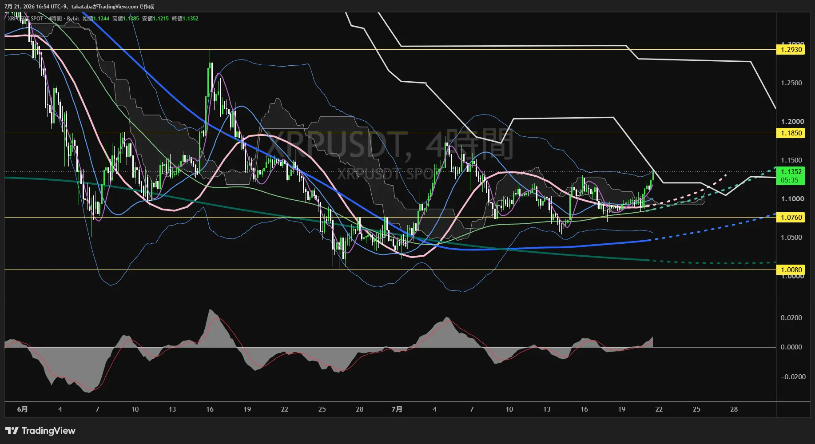
Task: Click the 7月 label on time axis
Action: tap(397, 409)
